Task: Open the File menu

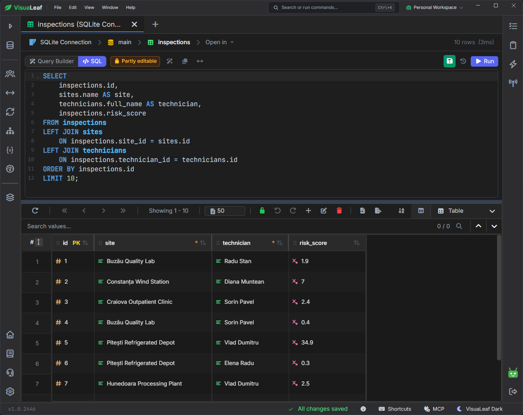Action: click(58, 7)
